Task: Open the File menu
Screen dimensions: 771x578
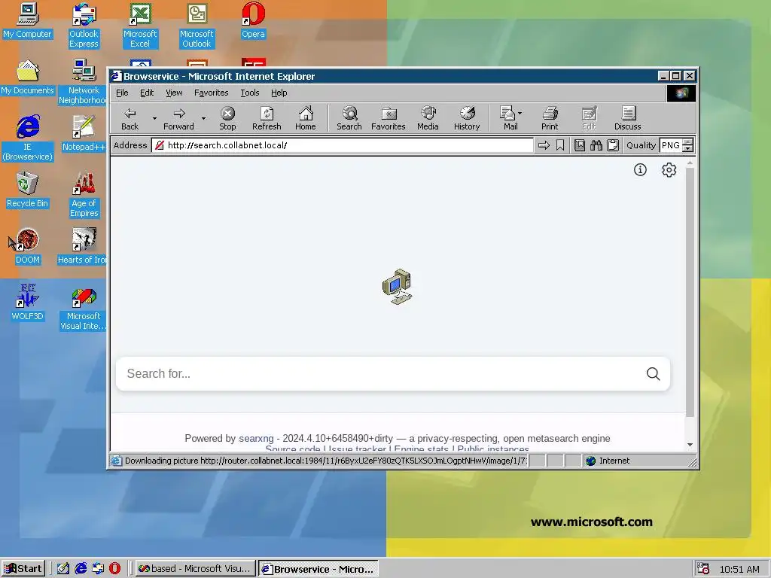Action: (122, 93)
